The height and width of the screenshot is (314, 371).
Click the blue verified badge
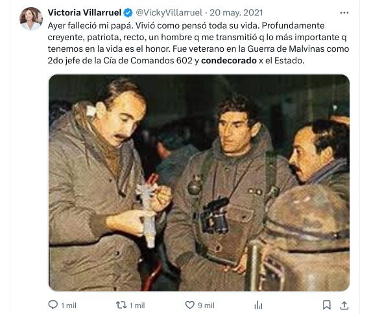point(128,13)
